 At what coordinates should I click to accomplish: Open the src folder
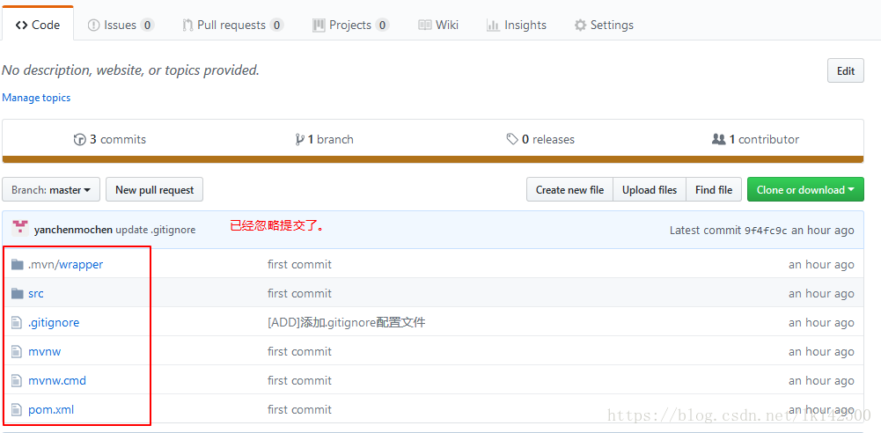[x=35, y=293]
